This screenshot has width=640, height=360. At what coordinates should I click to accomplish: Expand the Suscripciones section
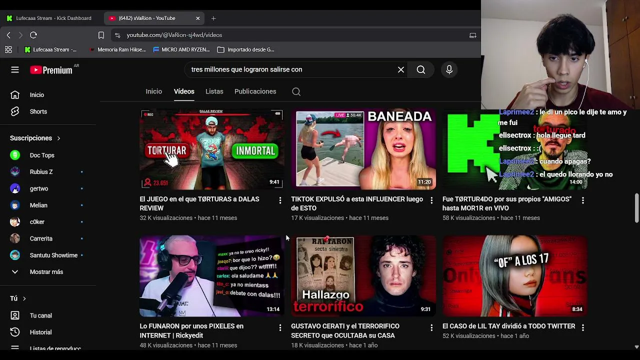coord(35,138)
